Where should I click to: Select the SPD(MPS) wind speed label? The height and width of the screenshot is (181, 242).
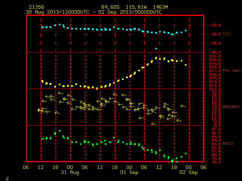tap(231, 107)
